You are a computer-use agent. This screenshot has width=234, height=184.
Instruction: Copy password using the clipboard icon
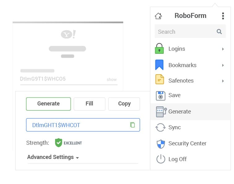(132, 125)
